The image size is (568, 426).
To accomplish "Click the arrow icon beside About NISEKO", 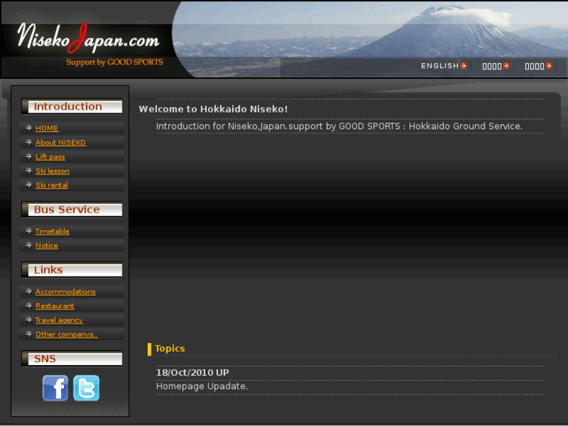I will coord(29,142).
